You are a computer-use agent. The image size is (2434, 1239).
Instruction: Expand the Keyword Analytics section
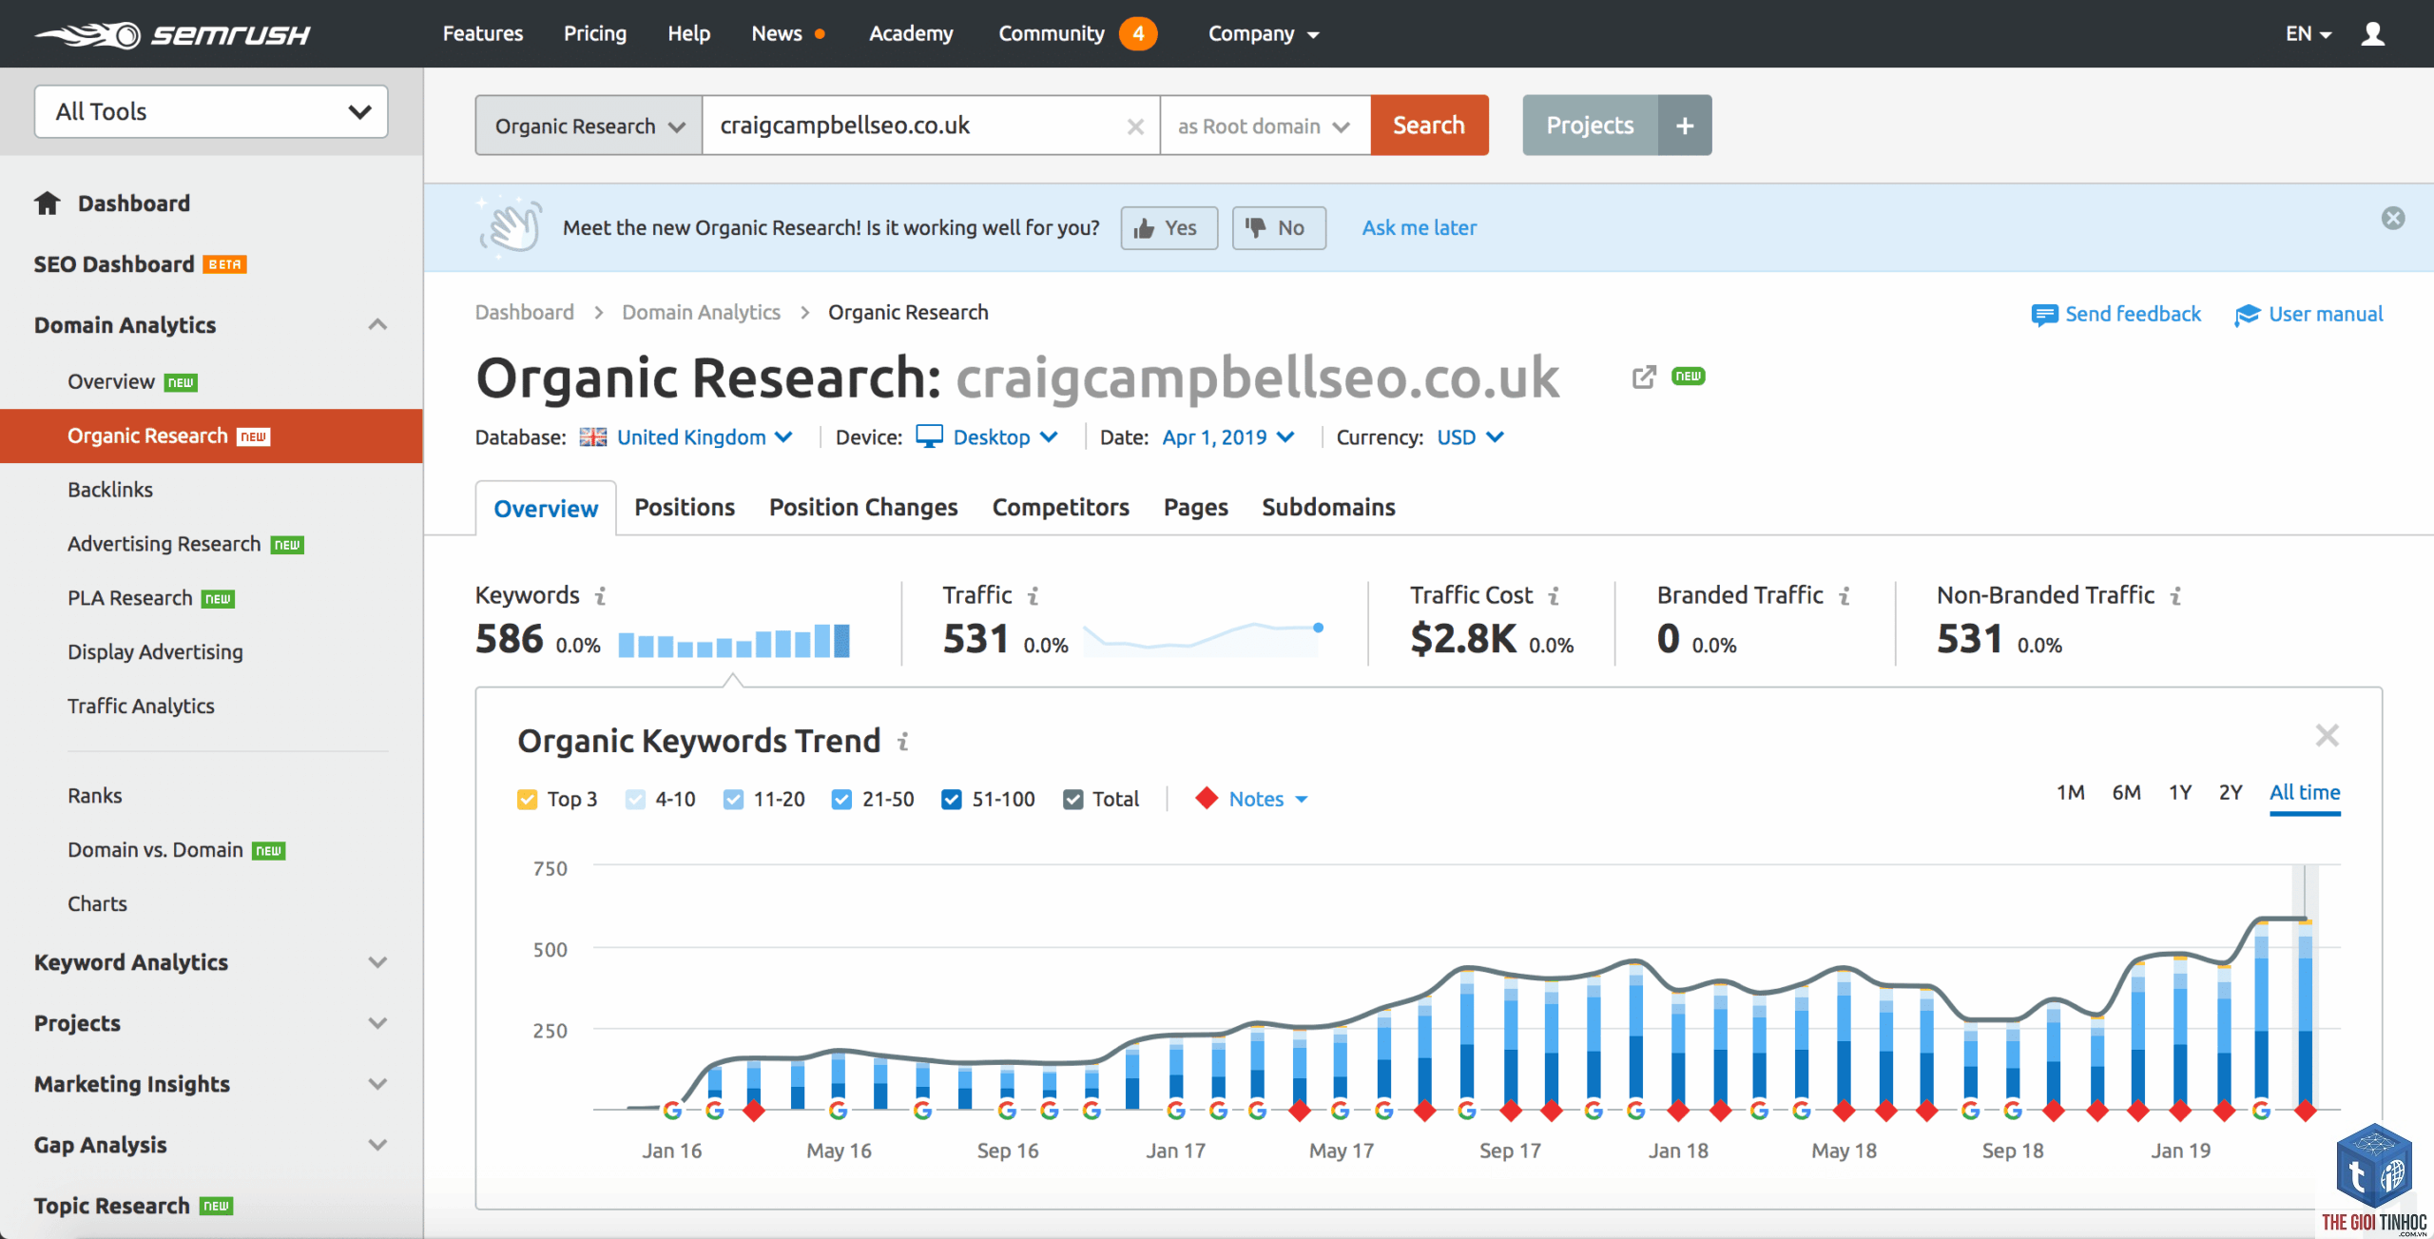point(377,962)
